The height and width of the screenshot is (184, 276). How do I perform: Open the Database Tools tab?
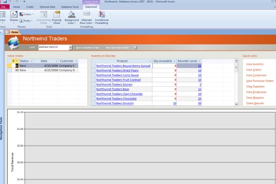[70, 7]
